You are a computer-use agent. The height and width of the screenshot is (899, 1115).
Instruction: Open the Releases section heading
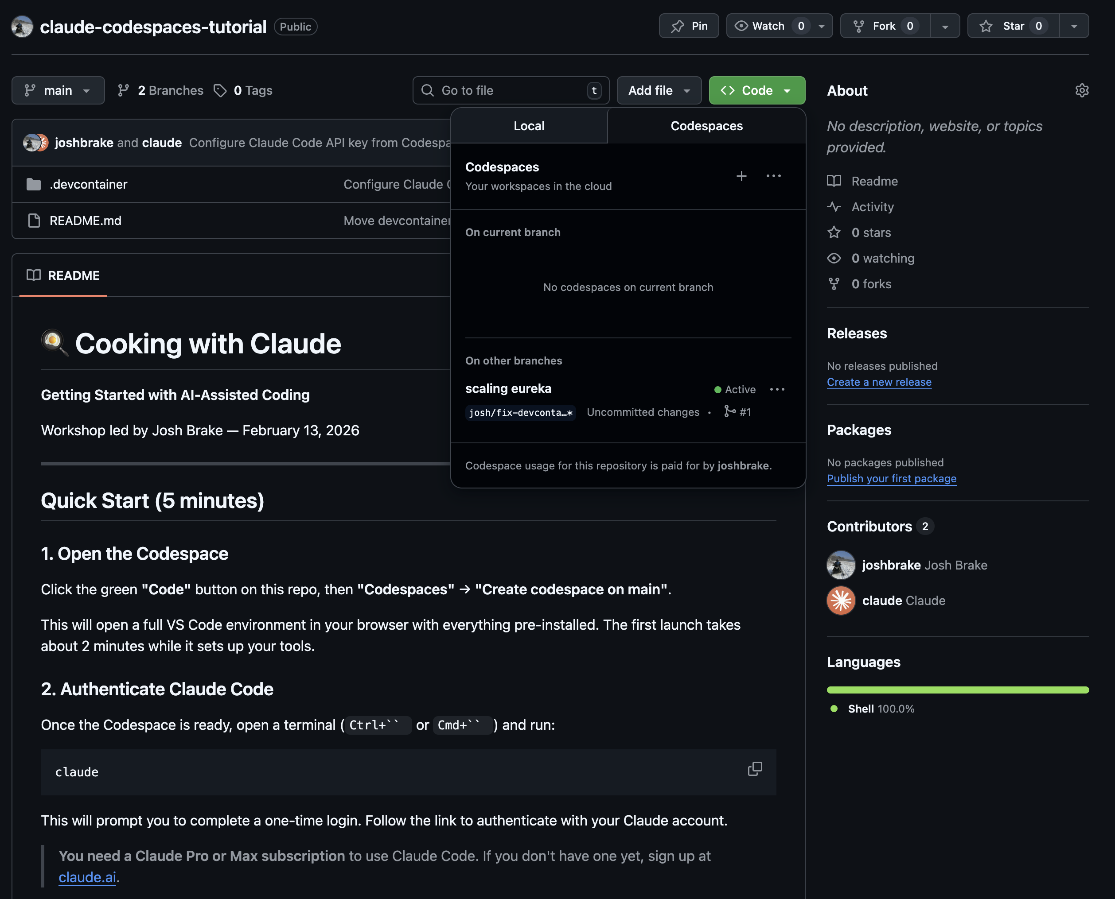tap(857, 333)
